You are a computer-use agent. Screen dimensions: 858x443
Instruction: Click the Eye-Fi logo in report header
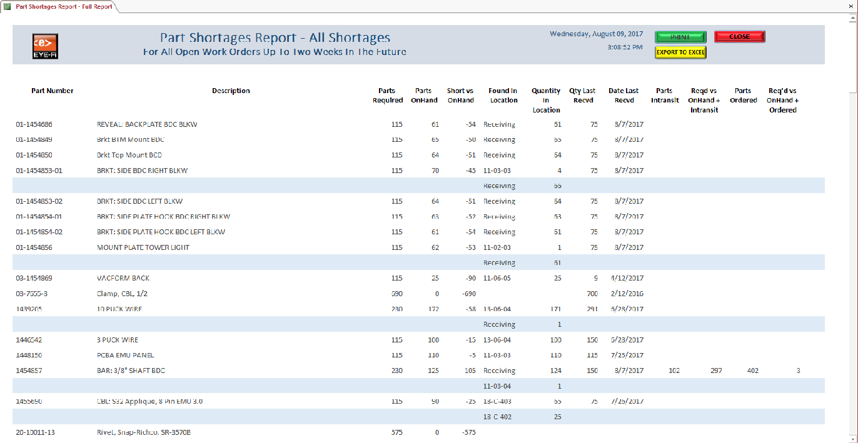click(x=45, y=46)
